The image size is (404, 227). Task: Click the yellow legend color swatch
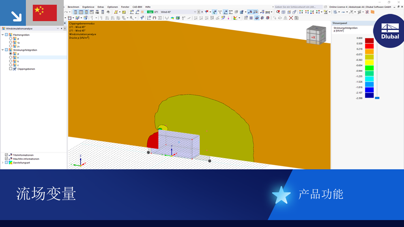point(369,62)
